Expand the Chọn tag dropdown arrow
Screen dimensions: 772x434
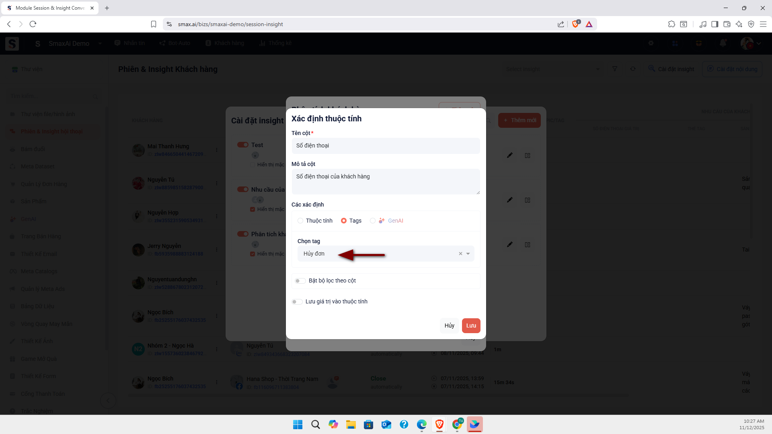tap(468, 254)
